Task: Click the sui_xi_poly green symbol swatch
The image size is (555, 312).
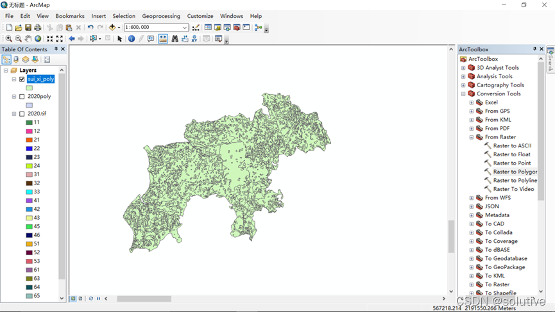Action: pos(30,88)
